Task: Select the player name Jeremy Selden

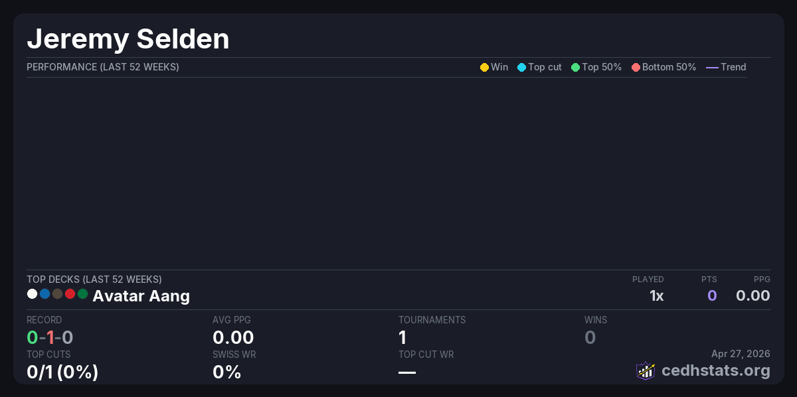Action: point(128,39)
